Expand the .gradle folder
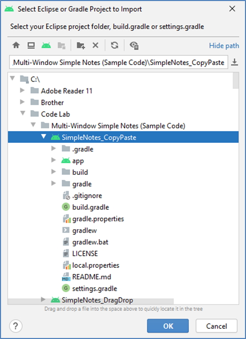The height and width of the screenshot is (339, 246). click(54, 148)
